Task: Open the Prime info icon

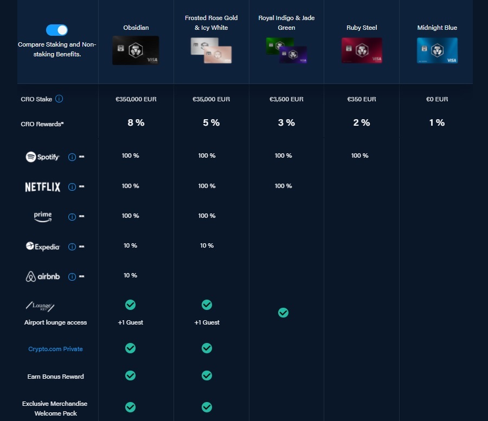Action: click(x=72, y=217)
